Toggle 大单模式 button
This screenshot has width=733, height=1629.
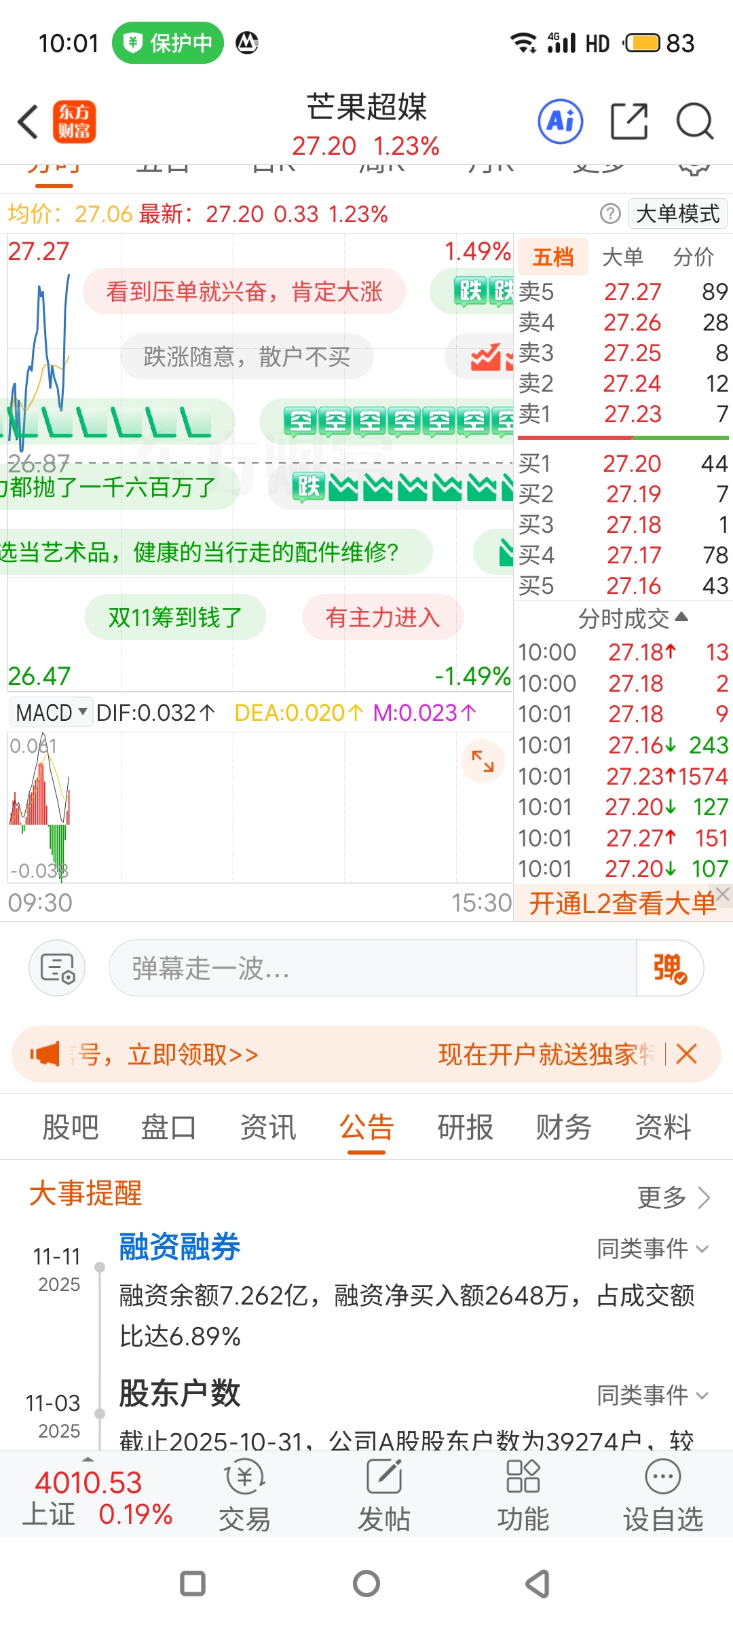coord(677,214)
